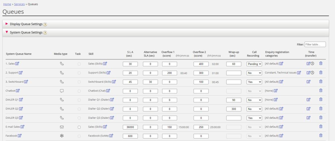The image size is (335, 141).
Task: Edit skill Facebook (SoMe)
Action: (x=111, y=136)
